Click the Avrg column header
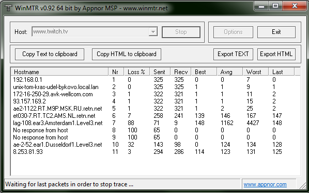The width and height of the screenshot is (309, 193). pos(229,72)
